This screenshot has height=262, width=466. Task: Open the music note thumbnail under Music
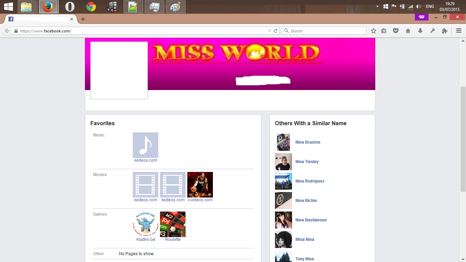[145, 145]
